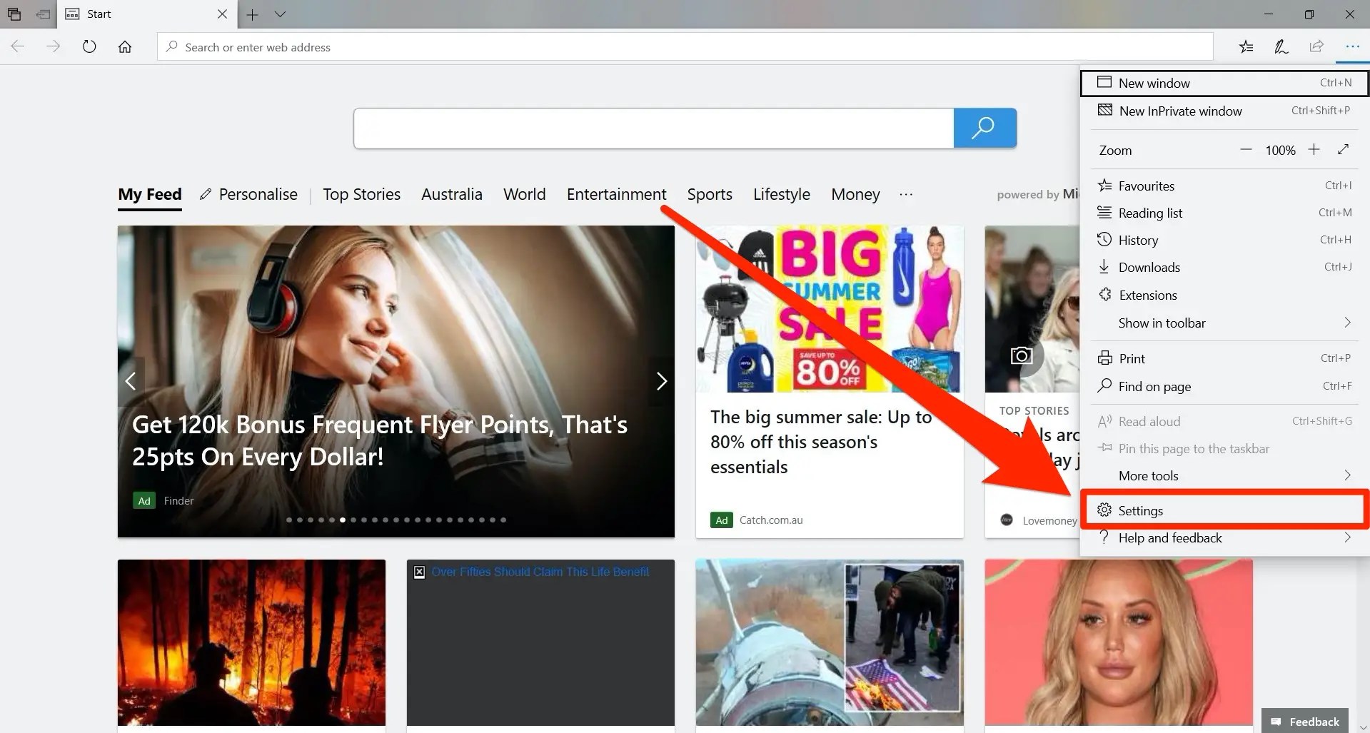The height and width of the screenshot is (733, 1370).
Task: Select Print in the menu
Action: pyautogui.click(x=1224, y=358)
